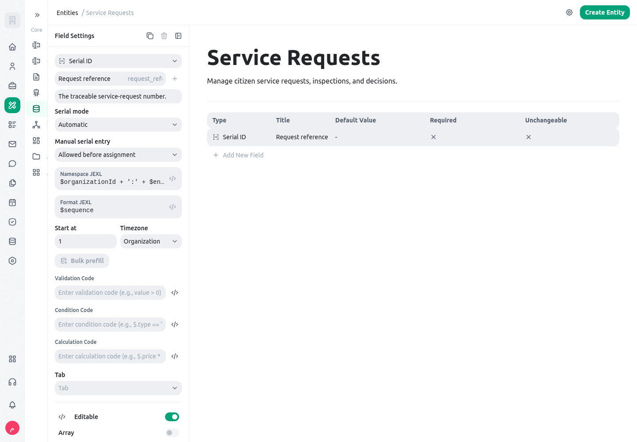Viewport: 637px width, 442px height.
Task: Open the document icon in the Core sidebar
Action: pyautogui.click(x=36, y=77)
